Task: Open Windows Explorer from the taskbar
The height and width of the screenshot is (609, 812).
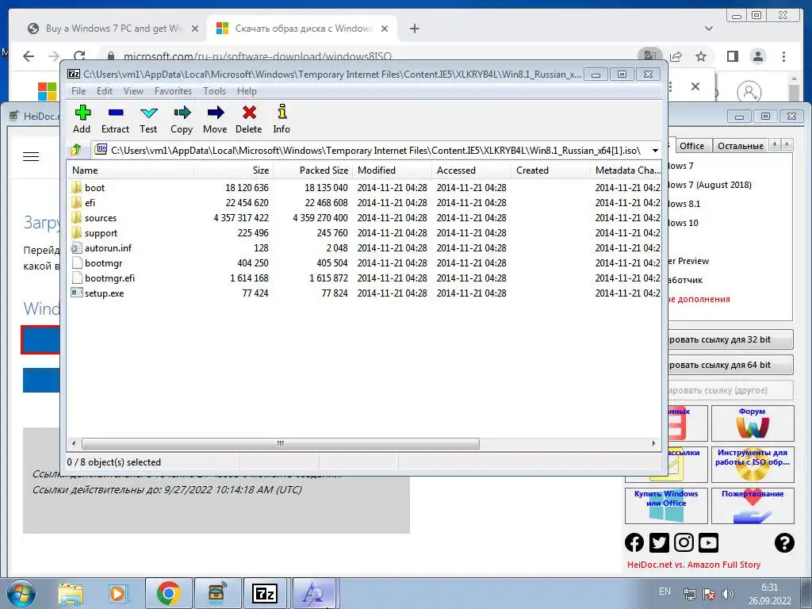Action: tap(71, 593)
